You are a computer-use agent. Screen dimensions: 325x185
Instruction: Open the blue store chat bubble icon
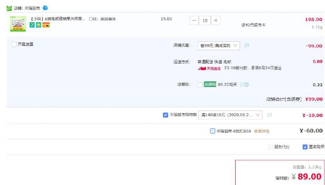pos(45,8)
